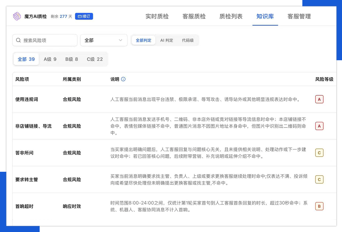The width and height of the screenshot is (342, 232).
Task: Click the C level badge for 答非所问
Action: 319,153
